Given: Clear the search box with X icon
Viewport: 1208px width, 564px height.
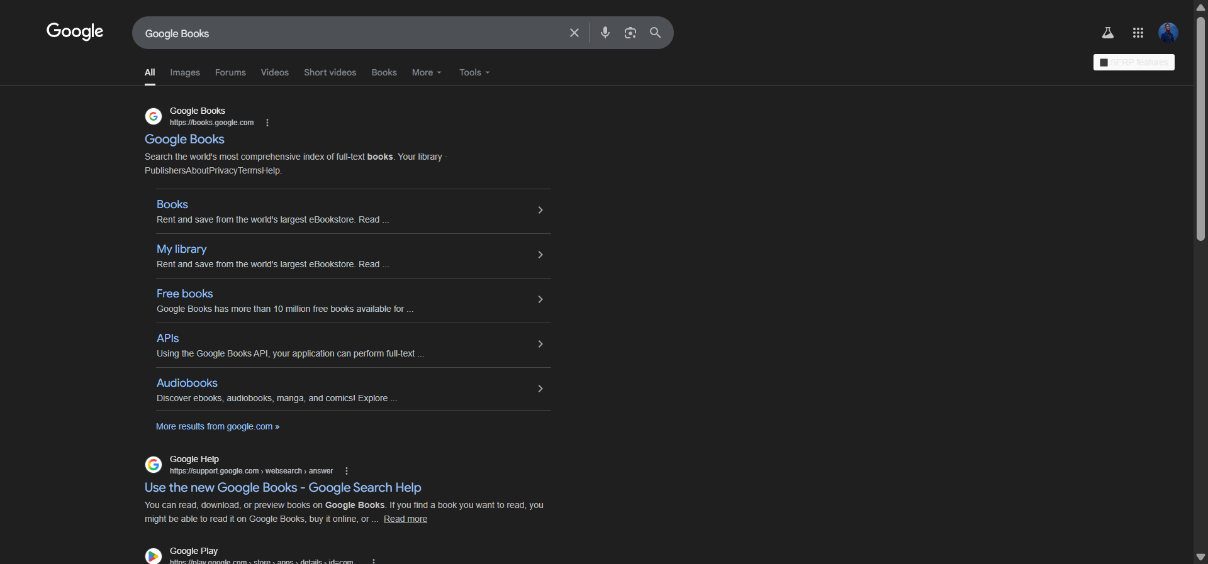Looking at the screenshot, I should [574, 33].
